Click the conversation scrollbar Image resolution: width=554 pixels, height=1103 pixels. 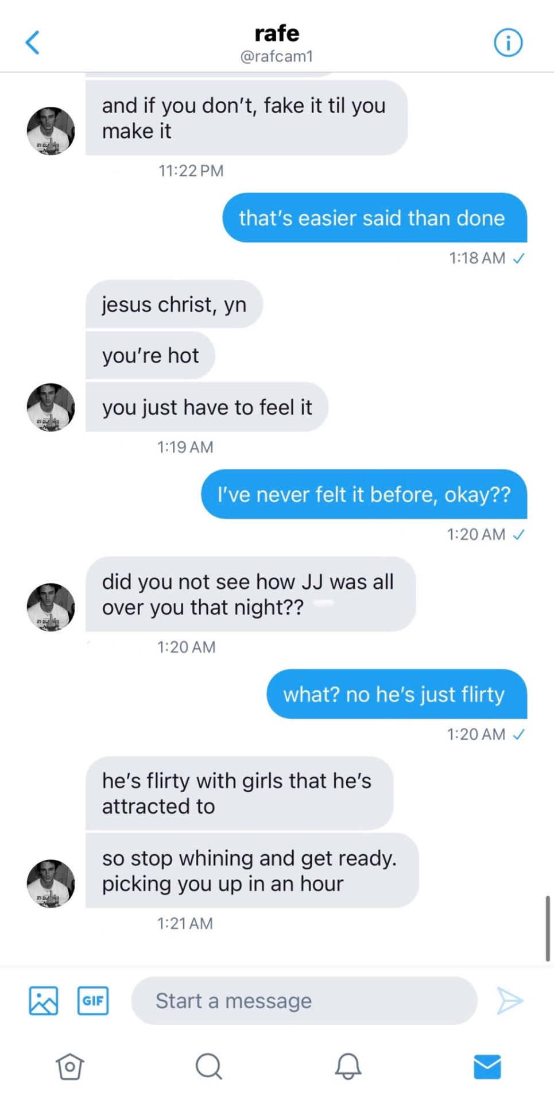point(548,927)
